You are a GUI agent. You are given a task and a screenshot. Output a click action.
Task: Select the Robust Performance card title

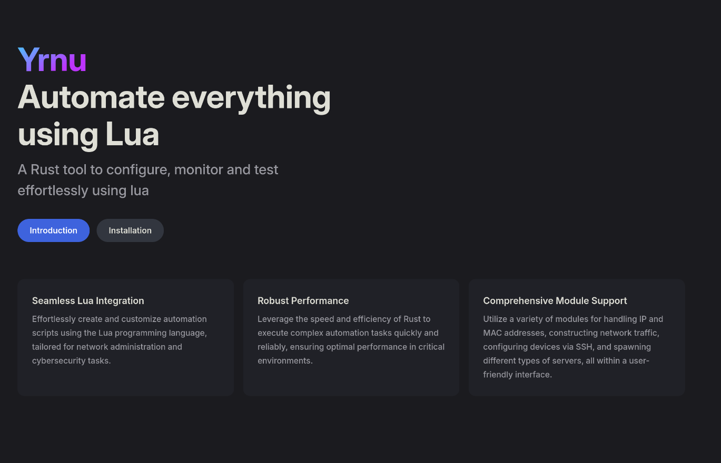pos(303,301)
